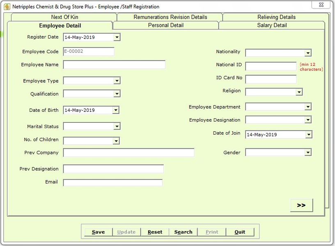Click the Print button
Screen dimensions: 335x246
212,232
